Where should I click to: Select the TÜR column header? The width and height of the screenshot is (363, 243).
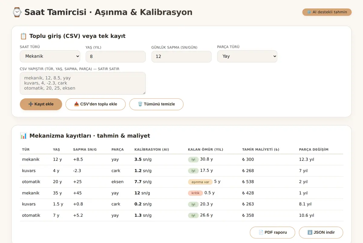[x=26, y=150]
